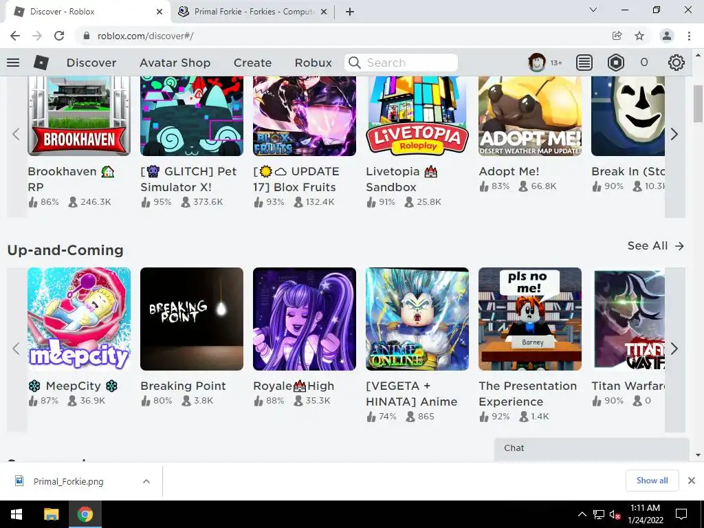Close the Primal Forkie tab
This screenshot has width=704, height=528.
click(324, 12)
